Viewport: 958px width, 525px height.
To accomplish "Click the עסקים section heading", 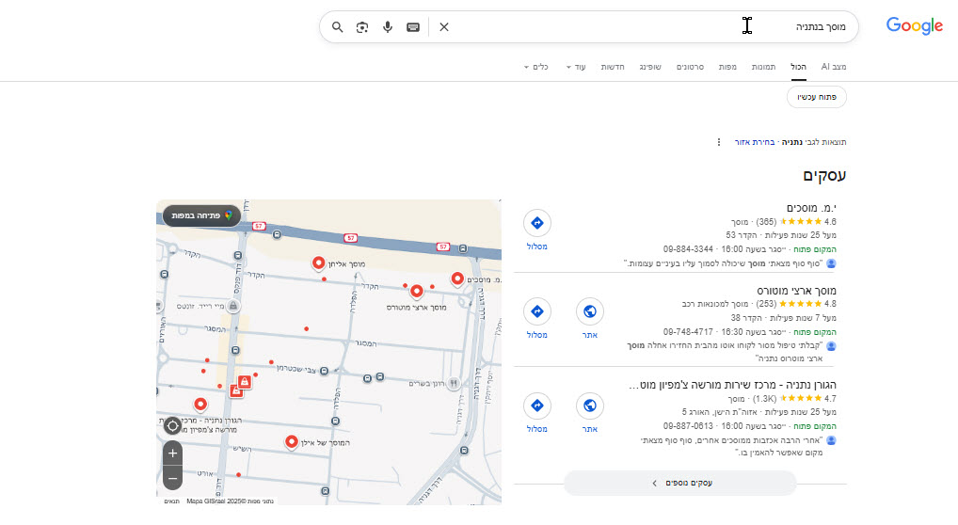I will click(x=824, y=176).
